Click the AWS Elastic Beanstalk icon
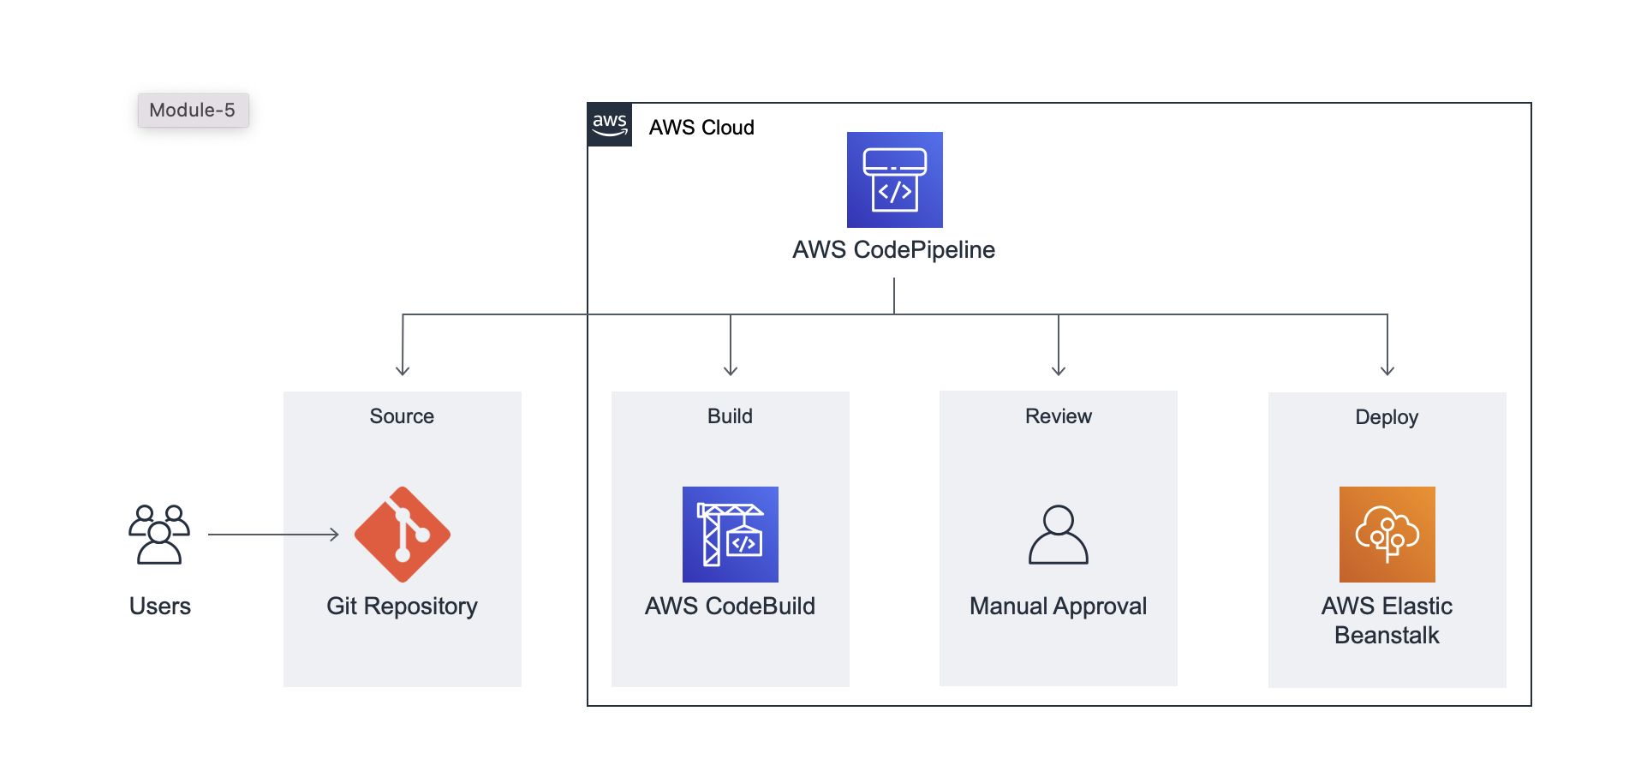This screenshot has width=1629, height=783. (1387, 535)
